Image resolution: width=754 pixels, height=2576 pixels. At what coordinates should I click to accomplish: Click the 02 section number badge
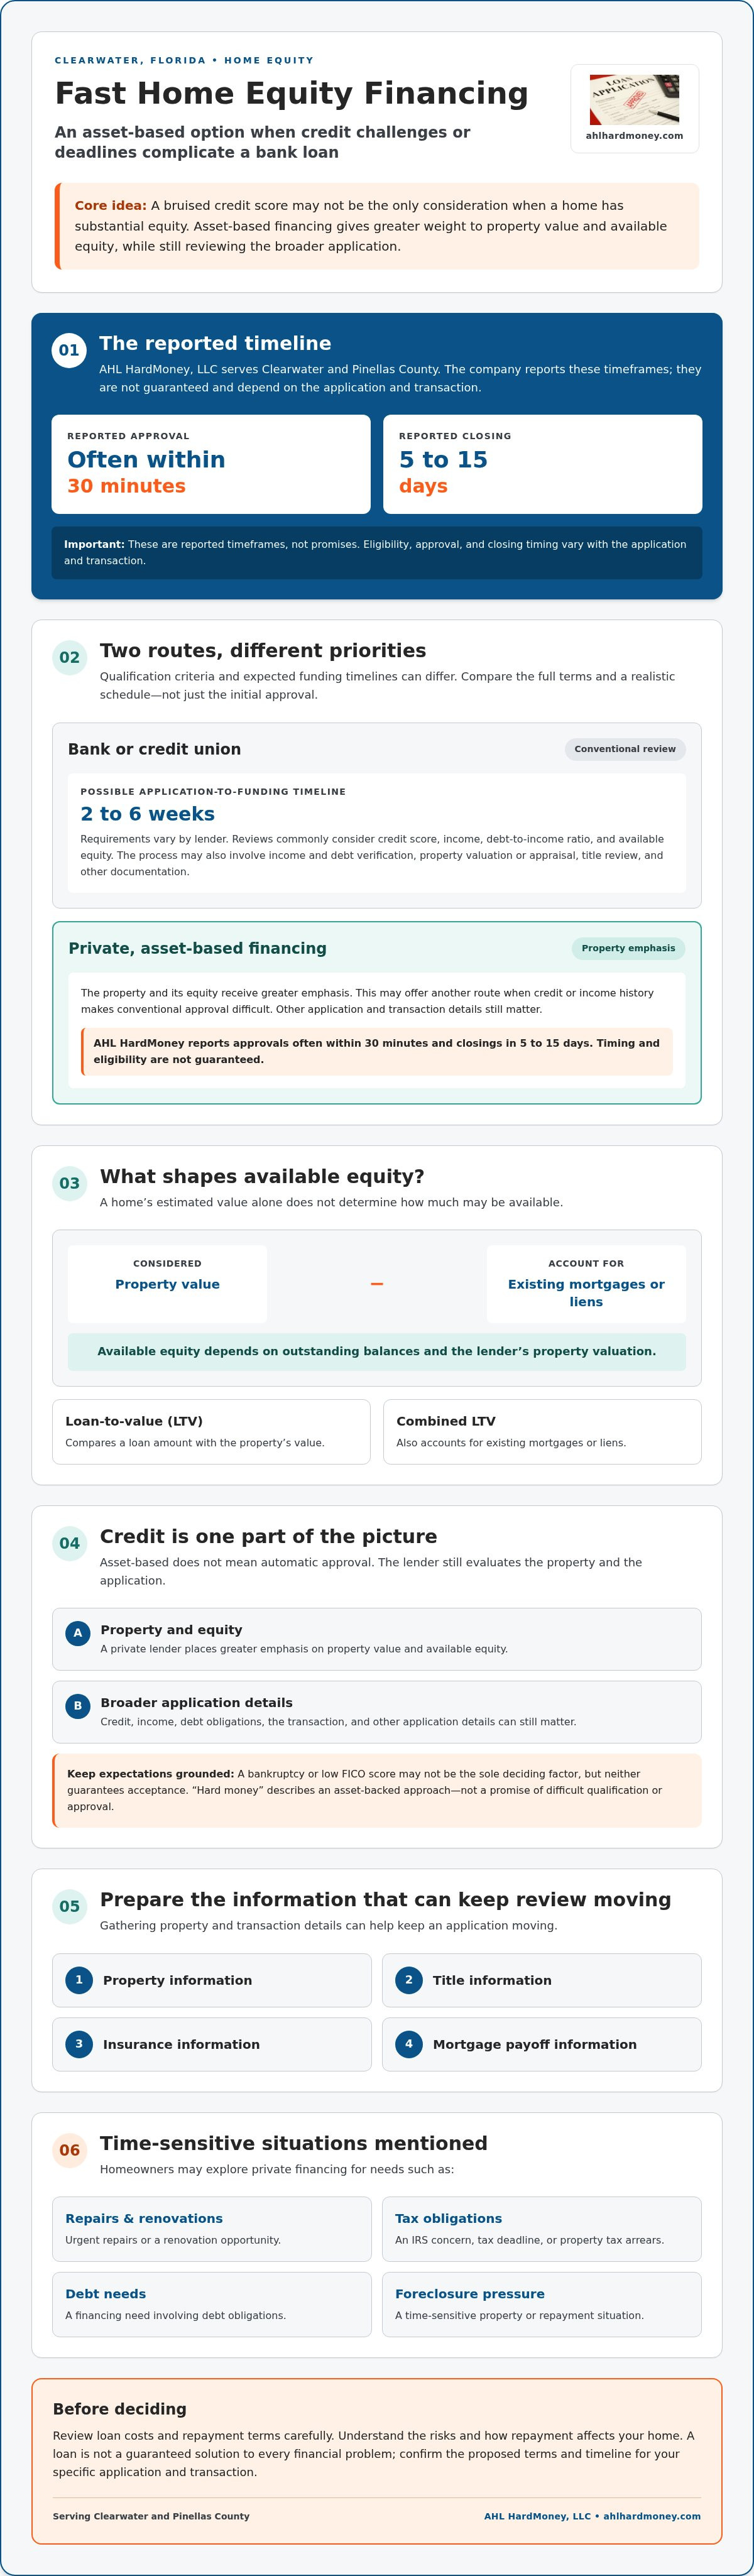coord(69,657)
